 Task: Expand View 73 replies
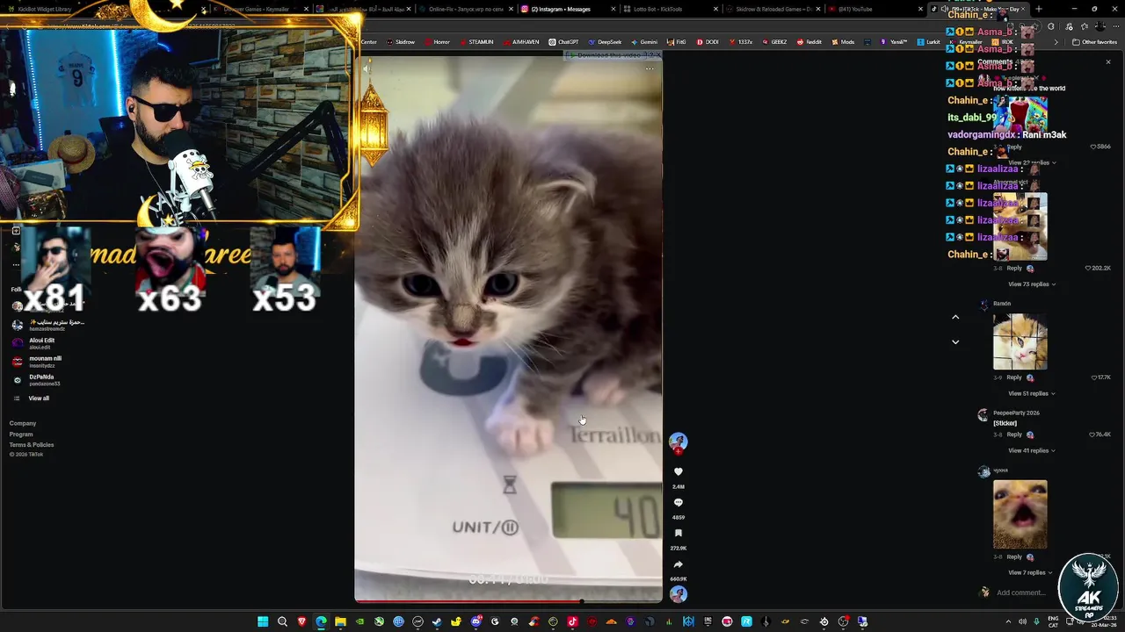tap(1032, 284)
